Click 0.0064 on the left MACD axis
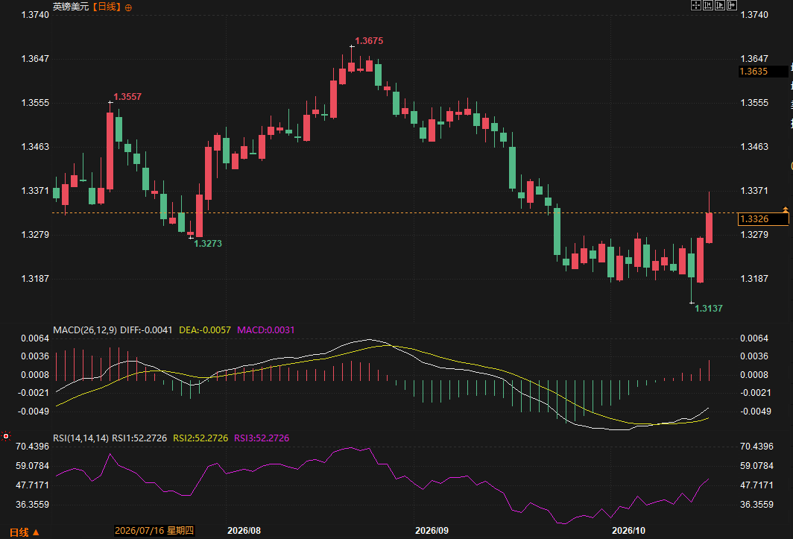The height and width of the screenshot is (539, 793). coord(35,338)
